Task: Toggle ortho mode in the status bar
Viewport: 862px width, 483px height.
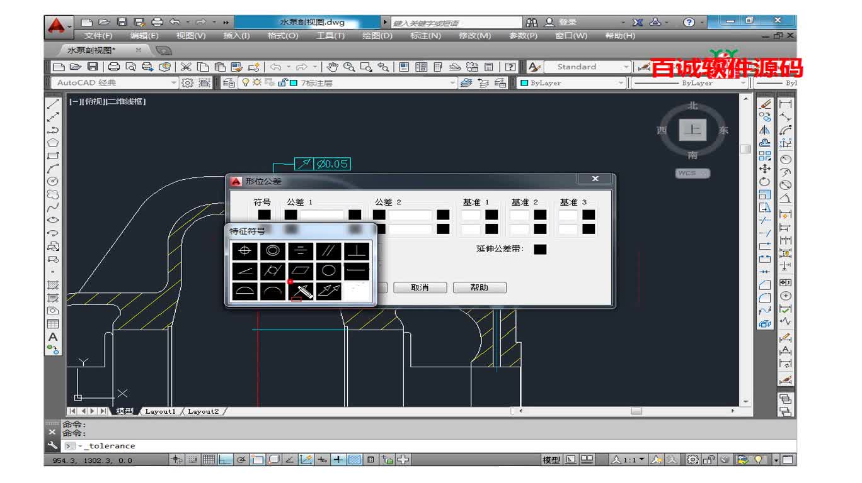Action: pyautogui.click(x=224, y=459)
